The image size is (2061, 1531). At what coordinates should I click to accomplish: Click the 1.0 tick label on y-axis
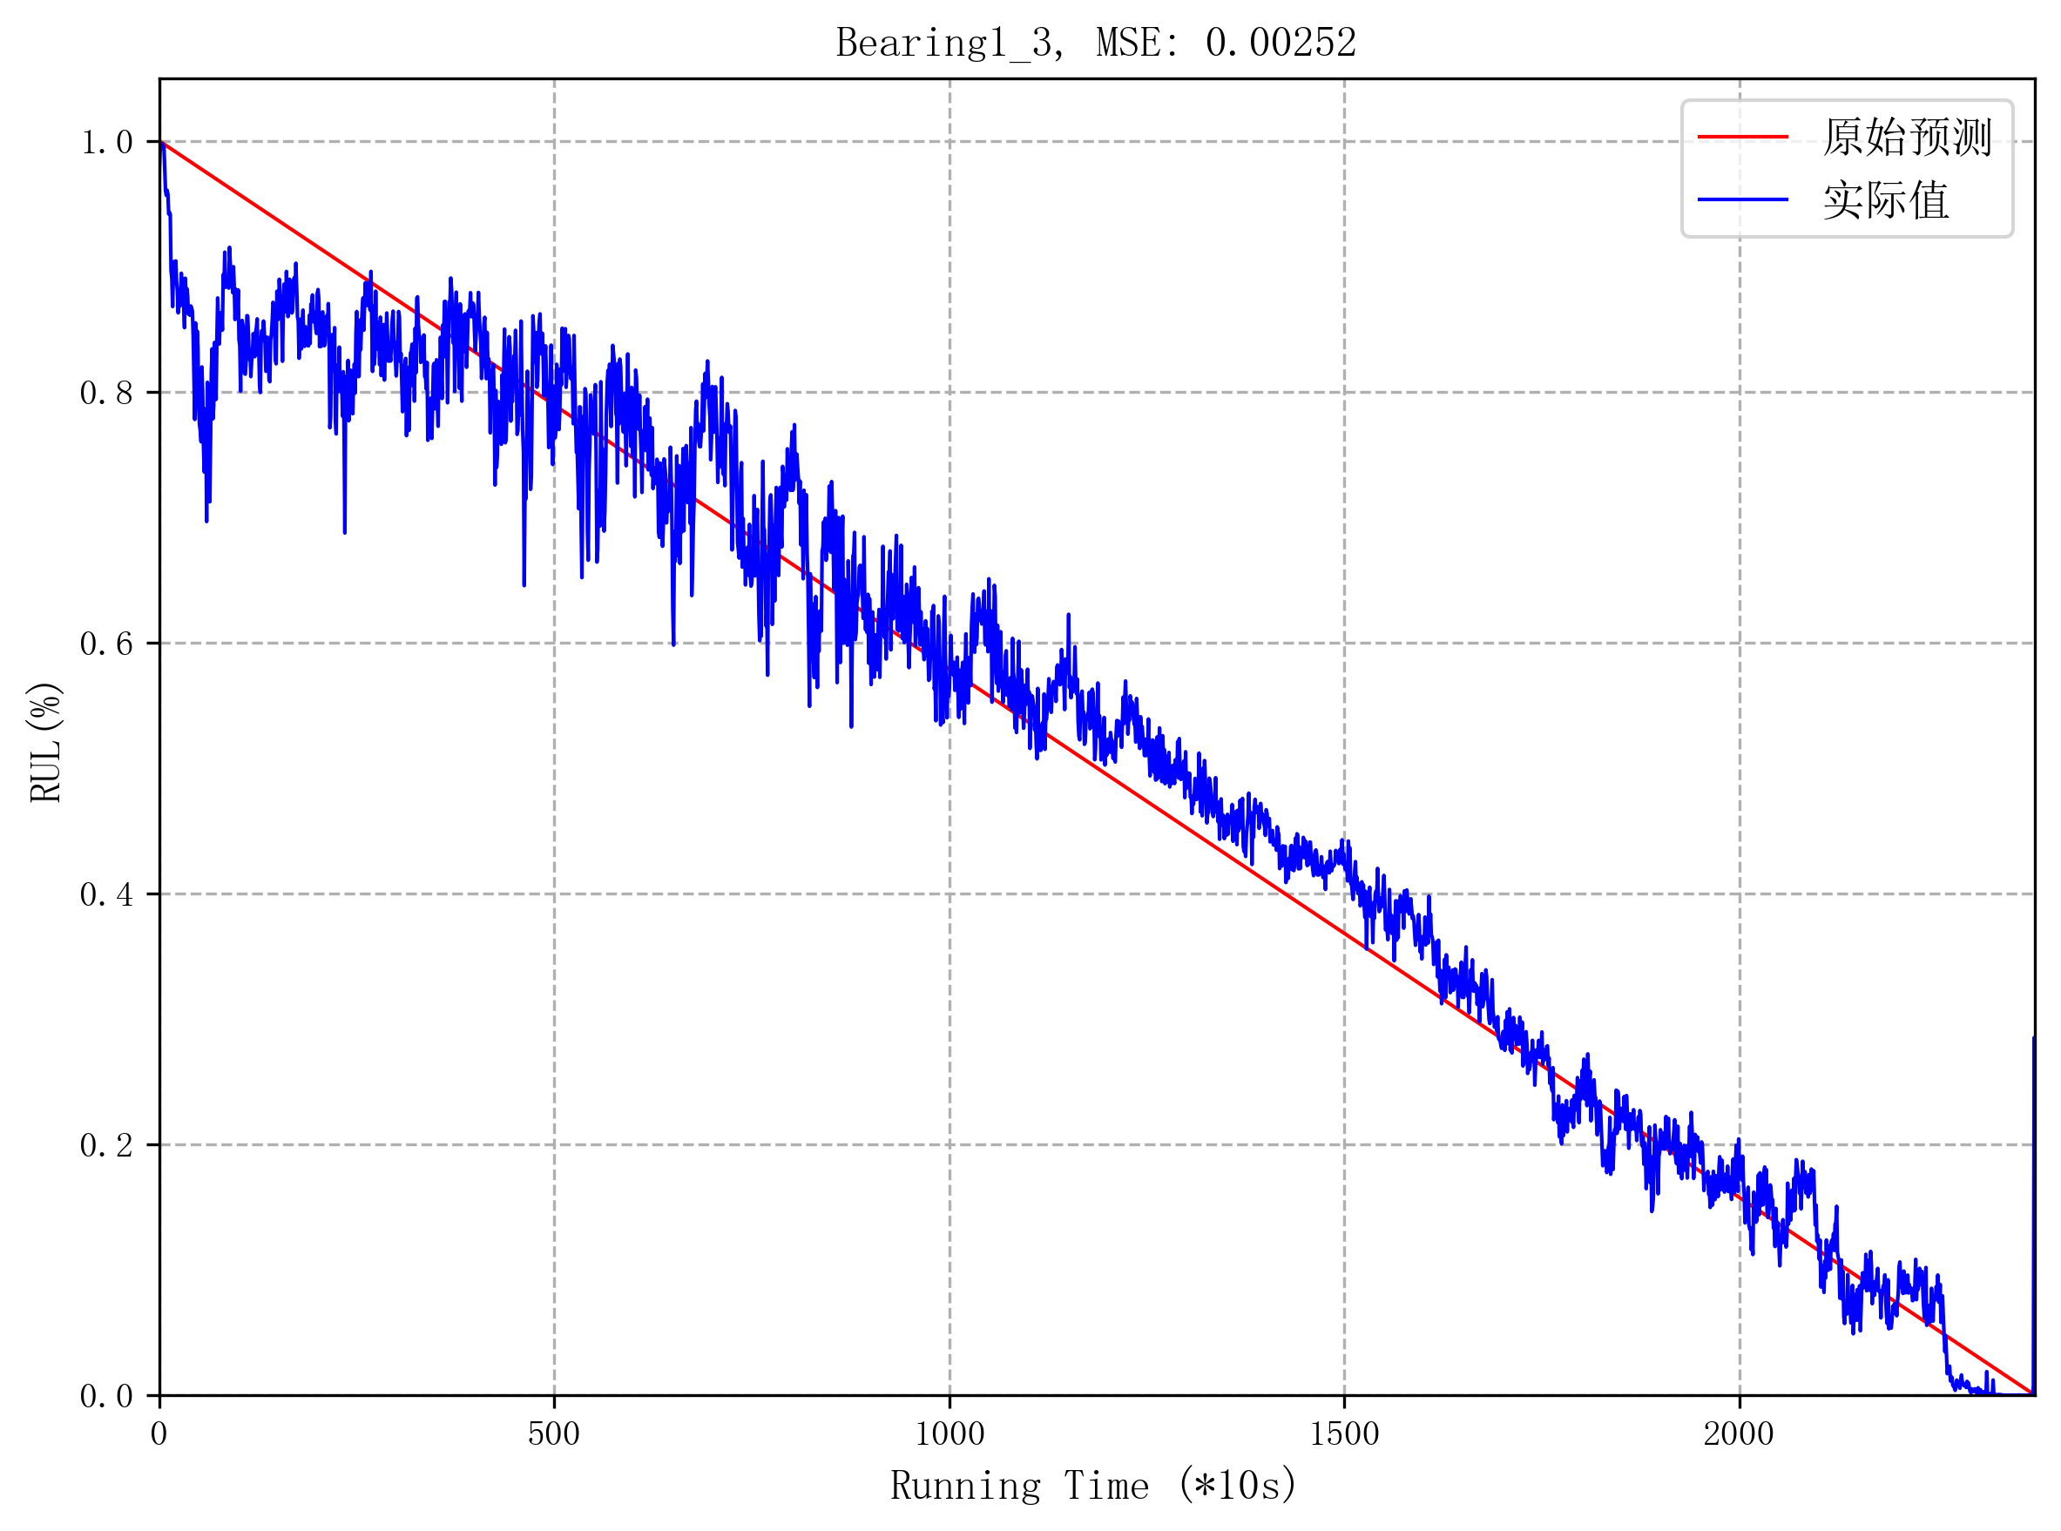pos(106,142)
